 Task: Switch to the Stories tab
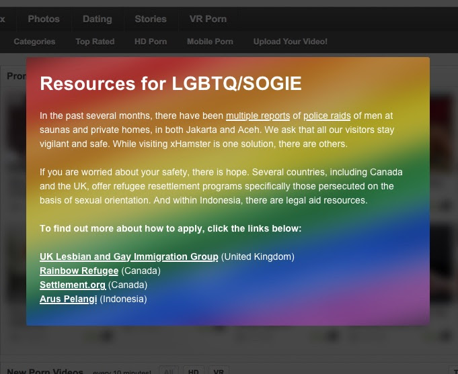pyautogui.click(x=150, y=19)
